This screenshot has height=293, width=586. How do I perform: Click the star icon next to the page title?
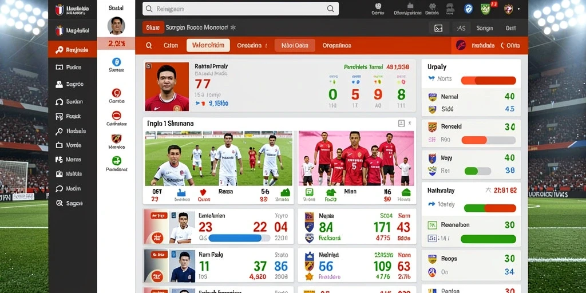[233, 27]
